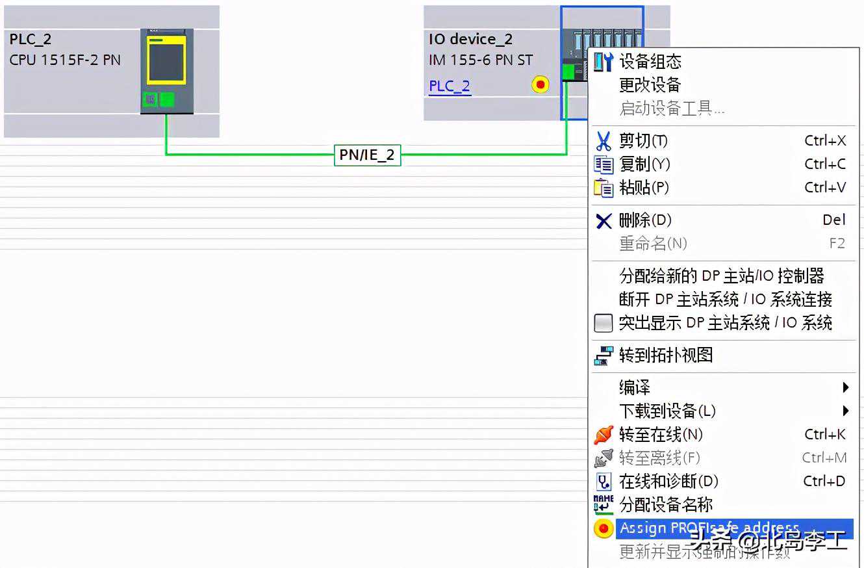Click the topology view icon beside 转到拓扑视图
This screenshot has width=864, height=568.
(x=604, y=355)
